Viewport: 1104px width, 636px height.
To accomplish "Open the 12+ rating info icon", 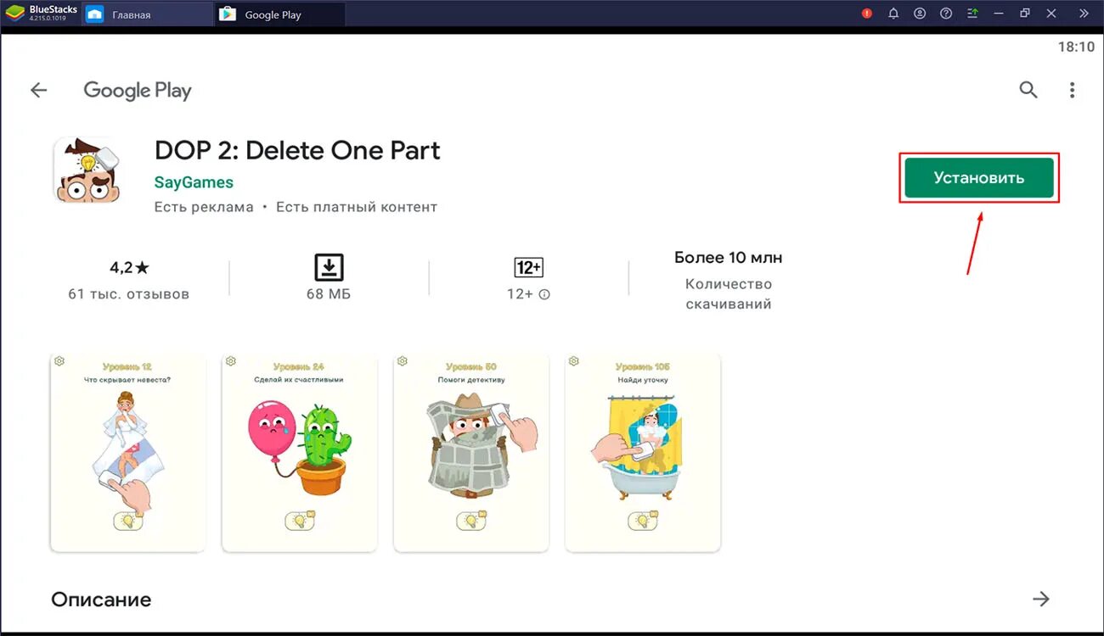I will pos(544,294).
